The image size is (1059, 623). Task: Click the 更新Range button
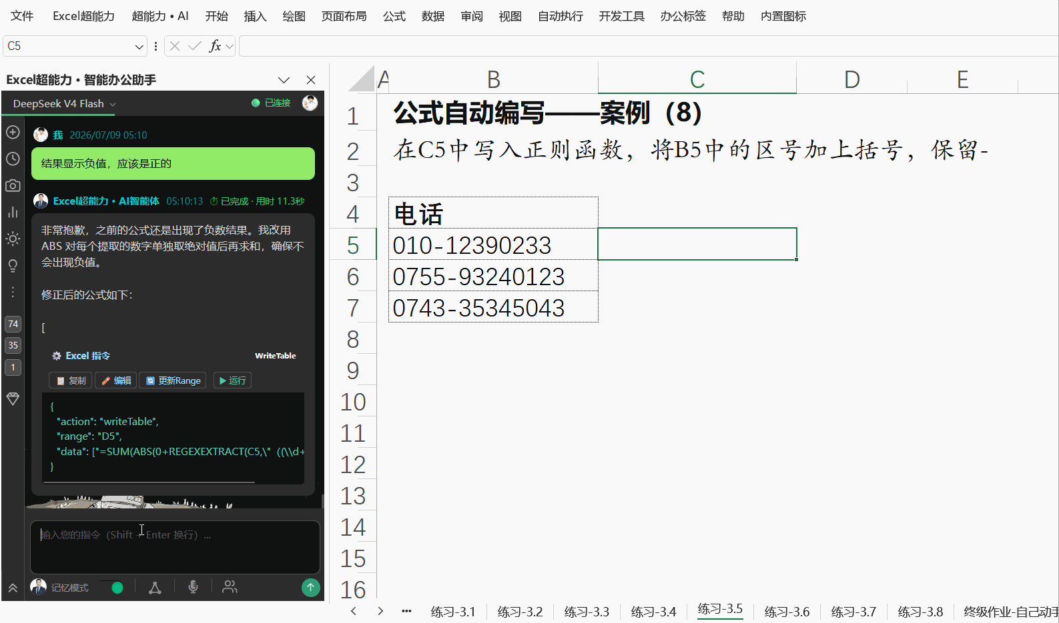pyautogui.click(x=173, y=380)
